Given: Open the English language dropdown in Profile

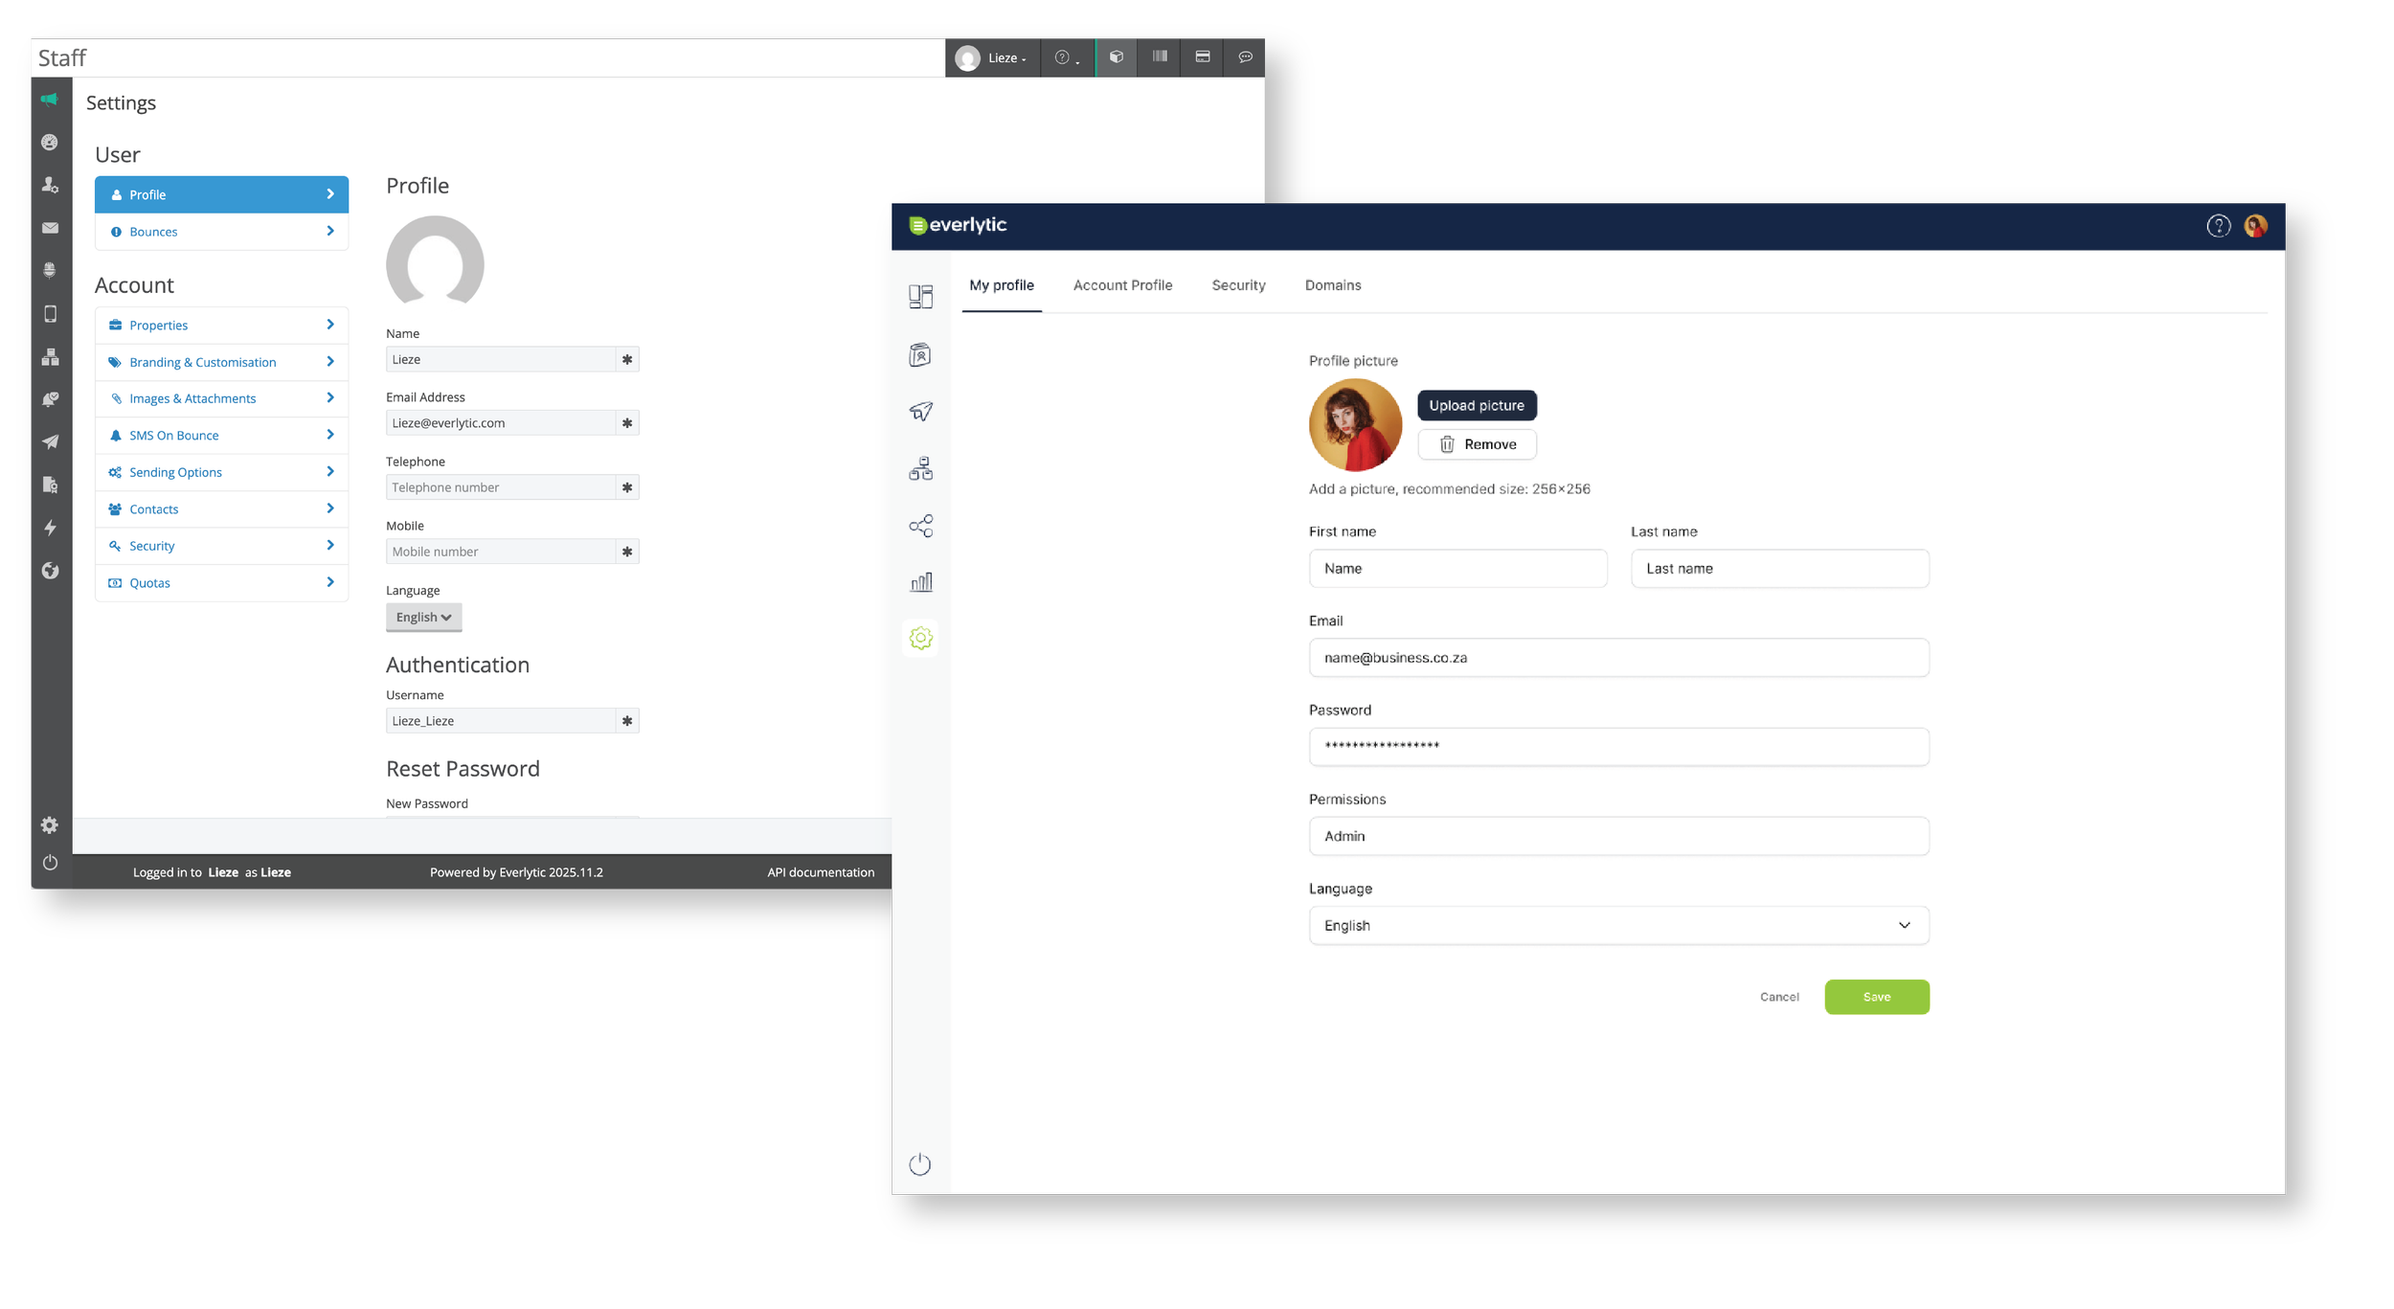Looking at the screenshot, I should [423, 618].
